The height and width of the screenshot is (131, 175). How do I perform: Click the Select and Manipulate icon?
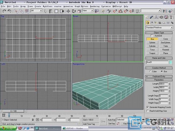(x=103, y=11)
